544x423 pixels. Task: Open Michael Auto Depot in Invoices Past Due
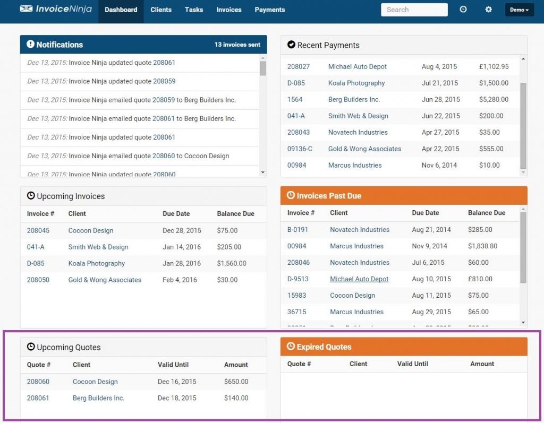359,279
